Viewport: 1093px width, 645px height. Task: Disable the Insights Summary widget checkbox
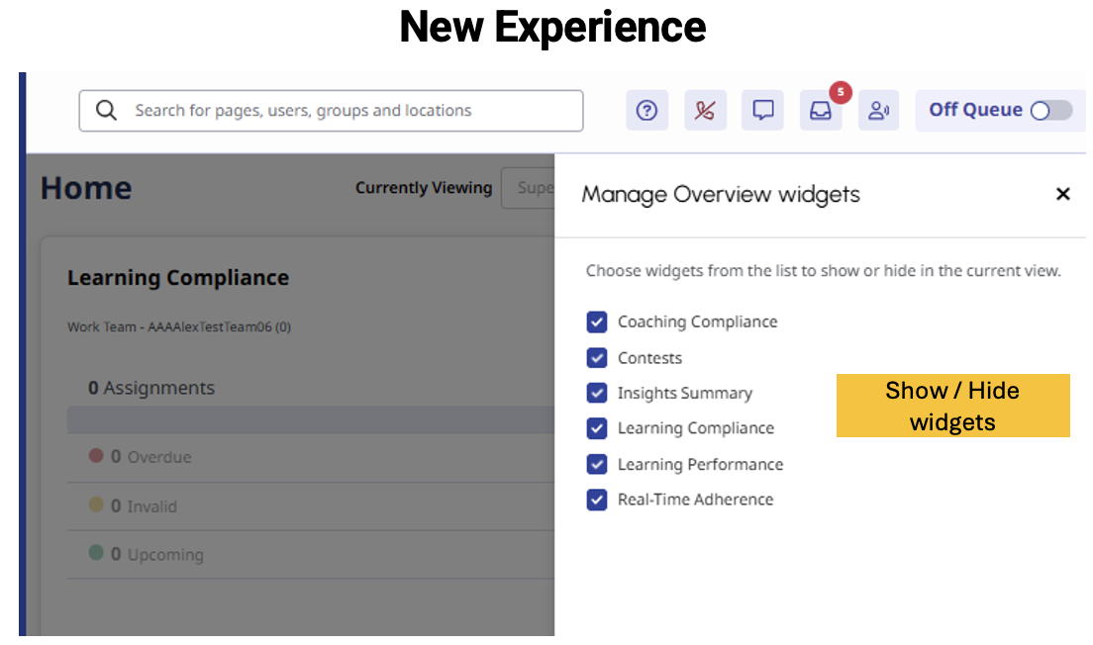tap(597, 393)
